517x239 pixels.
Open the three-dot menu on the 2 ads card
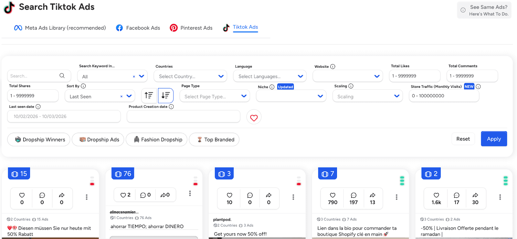point(500,197)
